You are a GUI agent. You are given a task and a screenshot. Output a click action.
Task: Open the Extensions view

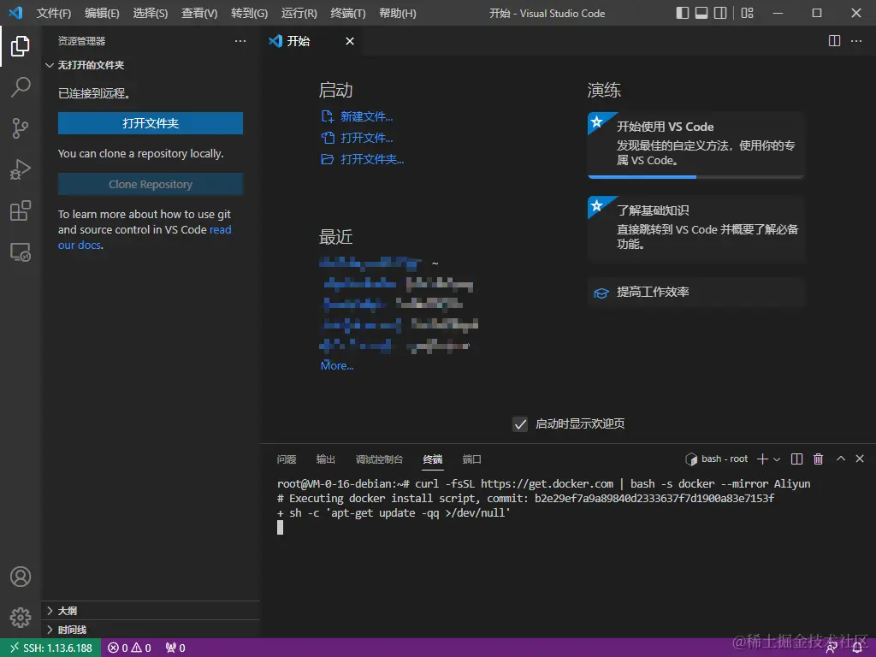(21, 210)
